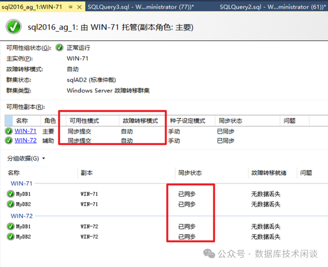328x267 pixels.
Task: Click database list 问题 column header
Action: pos(306,173)
